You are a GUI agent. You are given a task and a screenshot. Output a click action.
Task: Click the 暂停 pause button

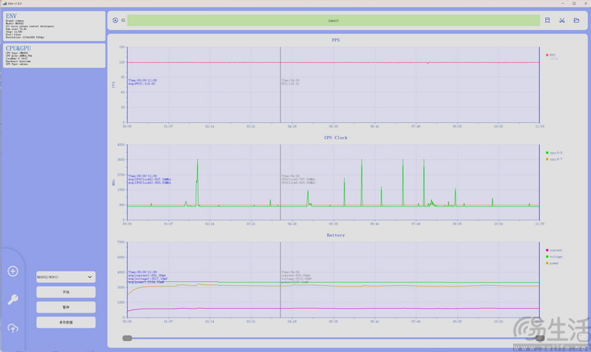(65, 307)
